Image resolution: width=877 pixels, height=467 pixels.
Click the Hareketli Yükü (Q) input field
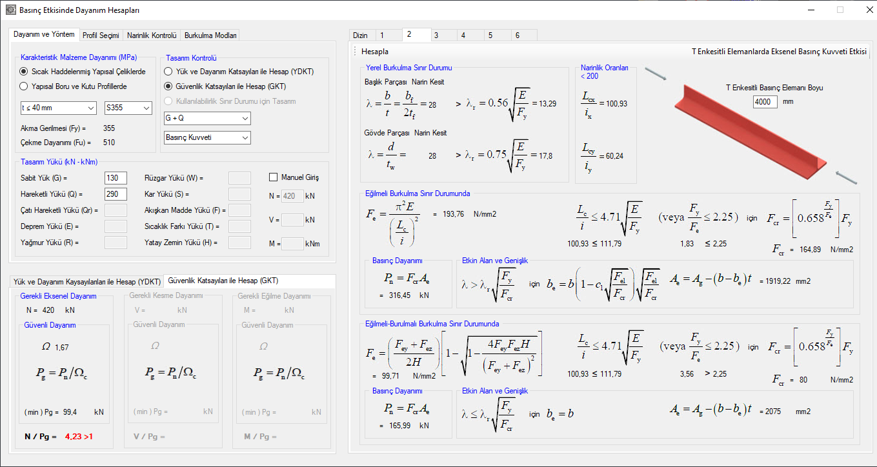coord(116,194)
